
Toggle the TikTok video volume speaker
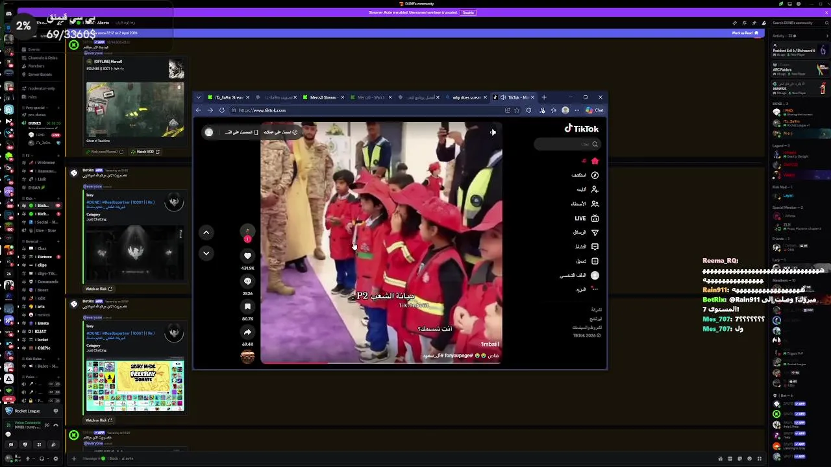493,132
